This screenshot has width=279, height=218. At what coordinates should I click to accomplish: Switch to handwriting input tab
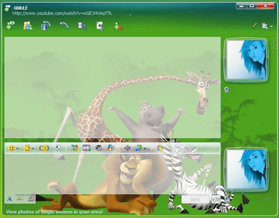[20, 198]
